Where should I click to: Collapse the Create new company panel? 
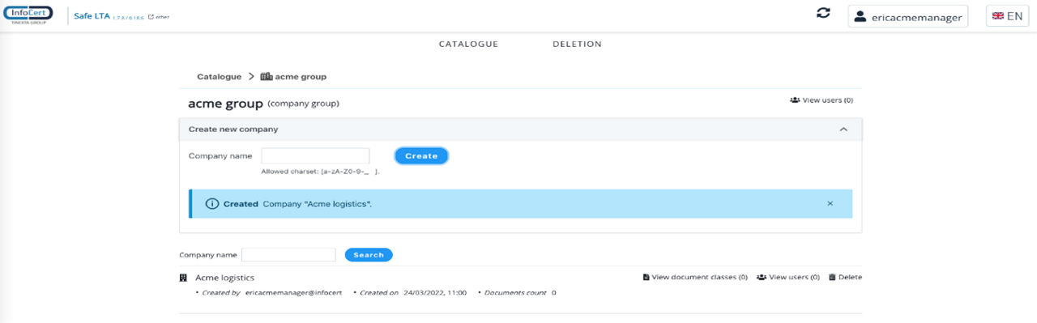(843, 130)
